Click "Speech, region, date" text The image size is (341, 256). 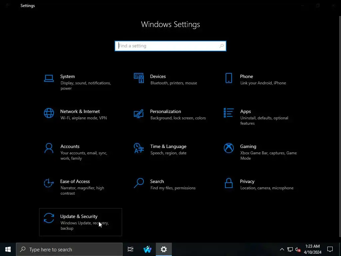tap(168, 153)
